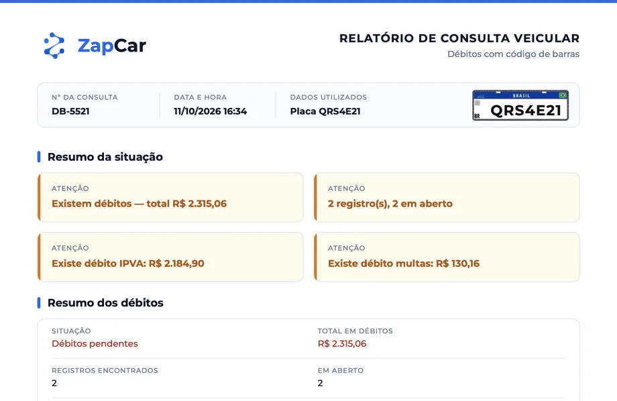This screenshot has width=617, height=401.
Task: Click the 'DATA E HORA' label
Action: tap(201, 97)
